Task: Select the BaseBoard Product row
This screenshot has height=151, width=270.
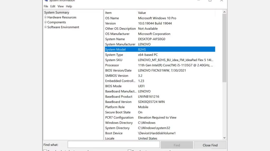Action: 160,96
